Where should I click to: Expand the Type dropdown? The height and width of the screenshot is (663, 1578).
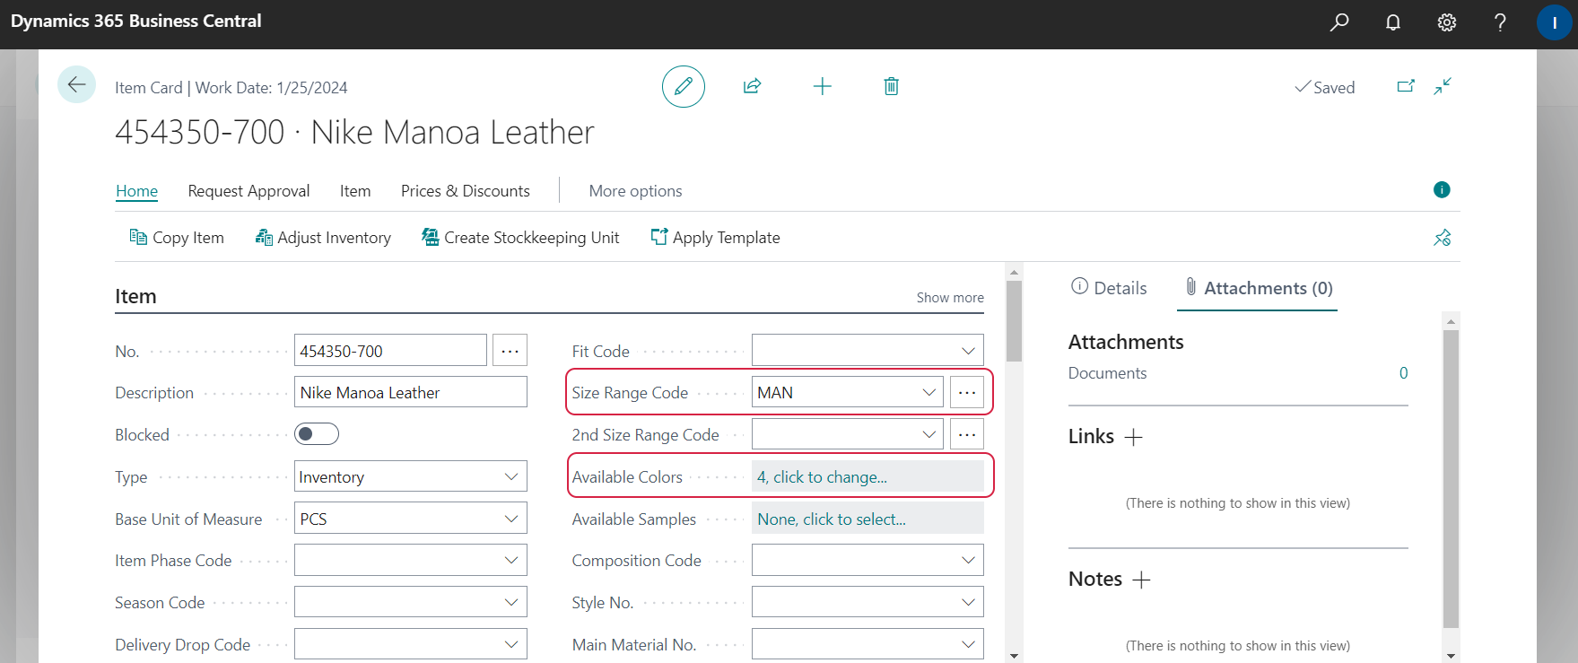pos(511,476)
